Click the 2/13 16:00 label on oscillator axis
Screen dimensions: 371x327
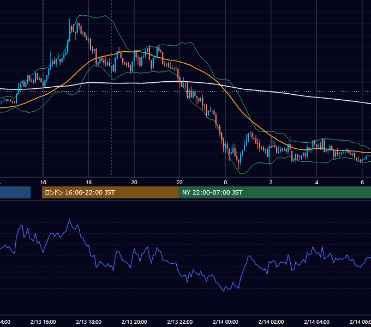[43, 322]
